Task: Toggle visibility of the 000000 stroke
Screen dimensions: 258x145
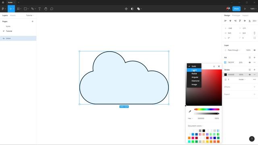Action: click(x=250, y=75)
